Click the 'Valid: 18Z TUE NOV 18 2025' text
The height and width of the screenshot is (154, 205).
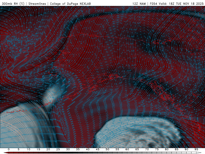(x=181, y=4)
